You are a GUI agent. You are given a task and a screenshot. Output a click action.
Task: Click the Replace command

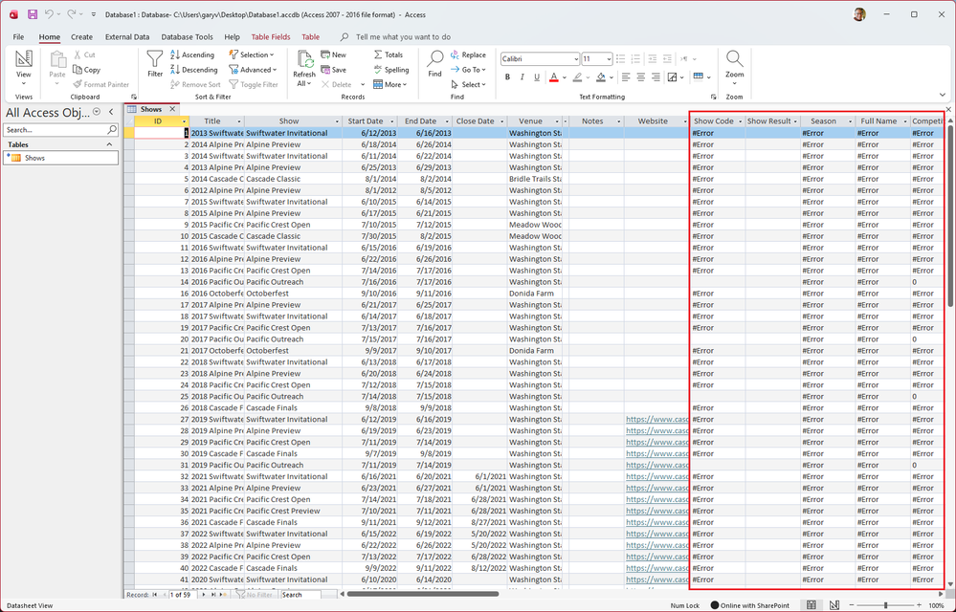(x=468, y=55)
